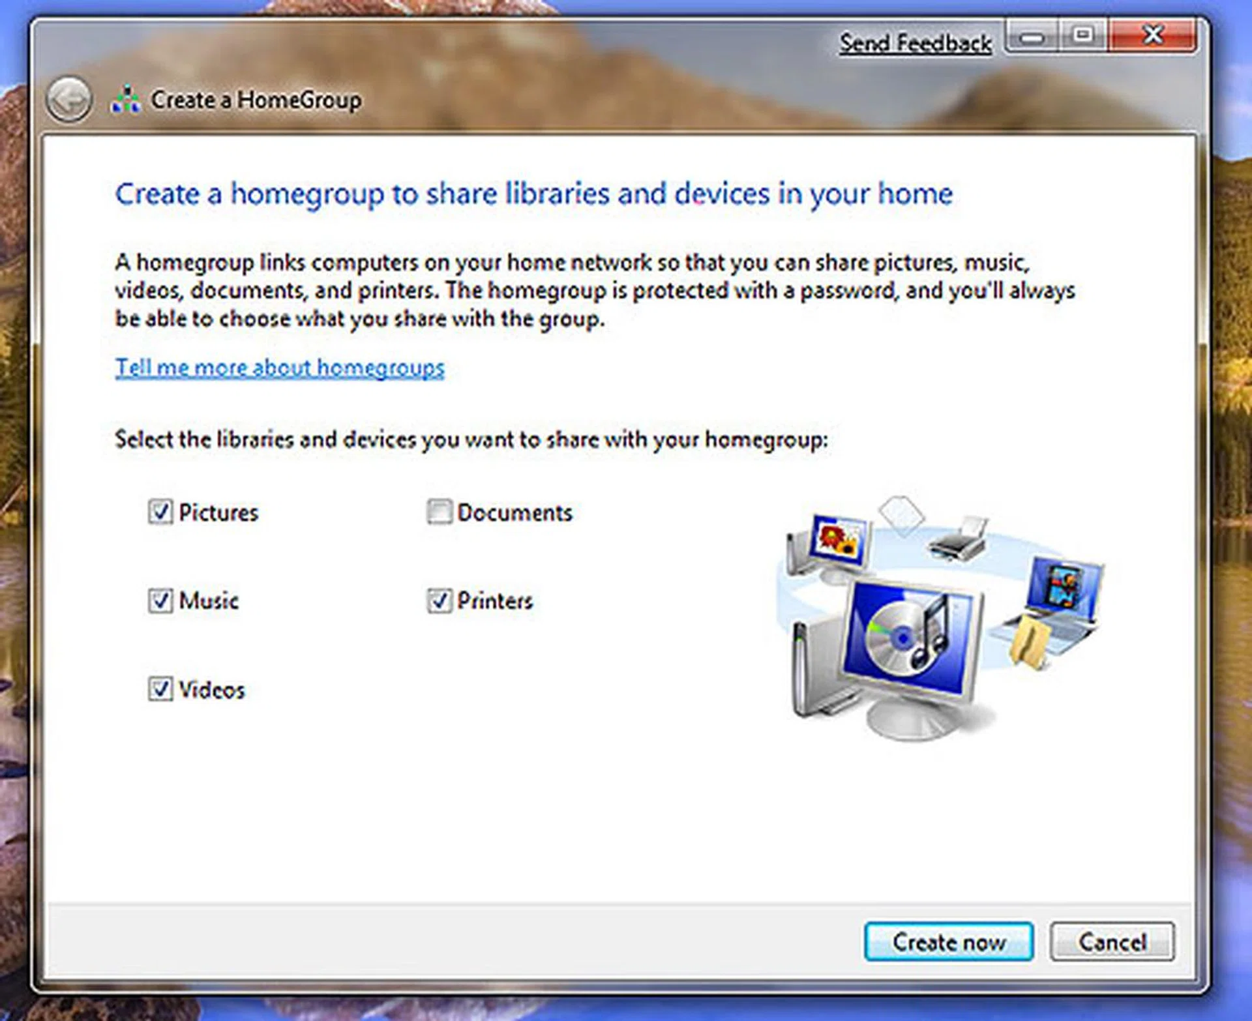Disable Printers sharing checkbox

[x=439, y=600]
